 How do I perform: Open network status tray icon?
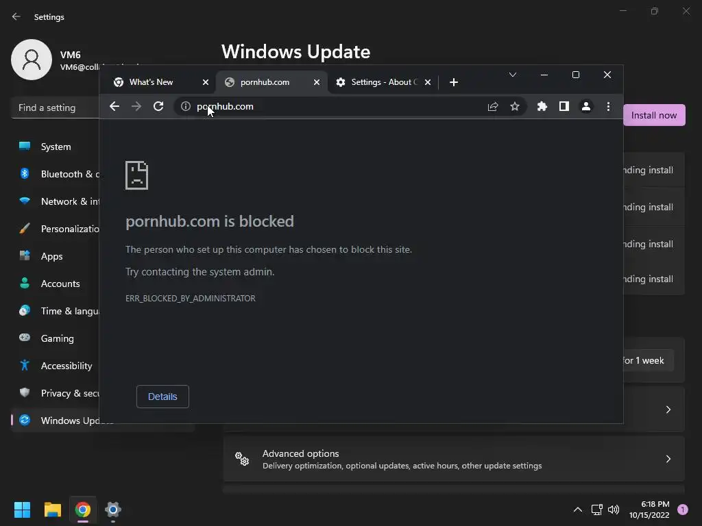[x=597, y=510]
